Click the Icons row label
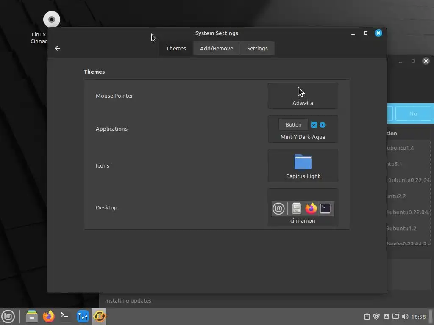 [x=103, y=165]
